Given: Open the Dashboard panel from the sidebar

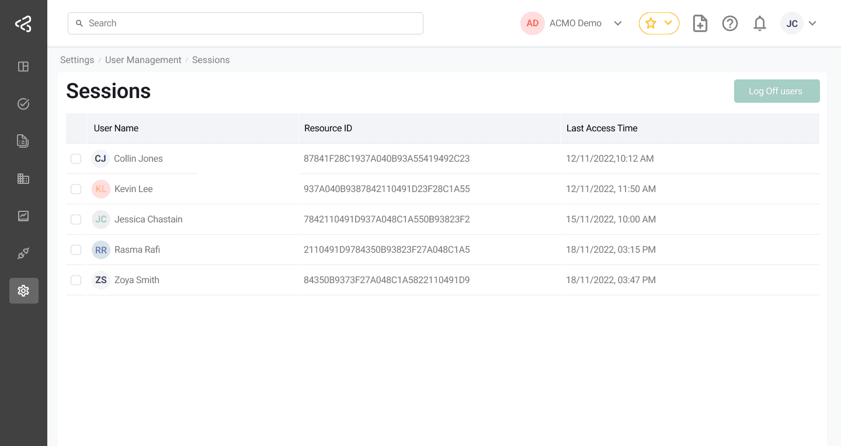Looking at the screenshot, I should coord(23,67).
